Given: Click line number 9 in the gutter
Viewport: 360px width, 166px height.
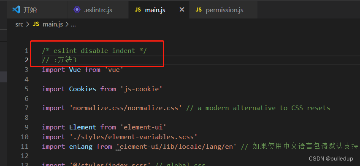Looking at the screenshot, I should 27,127.
